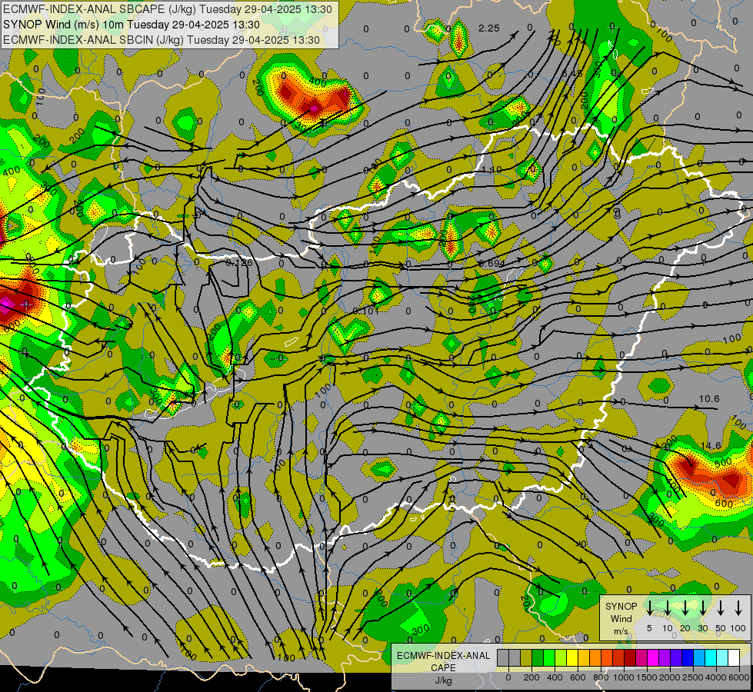The height and width of the screenshot is (692, 753).
Task: Click the magenta CAPE maximum at top center
Action: coord(314,109)
